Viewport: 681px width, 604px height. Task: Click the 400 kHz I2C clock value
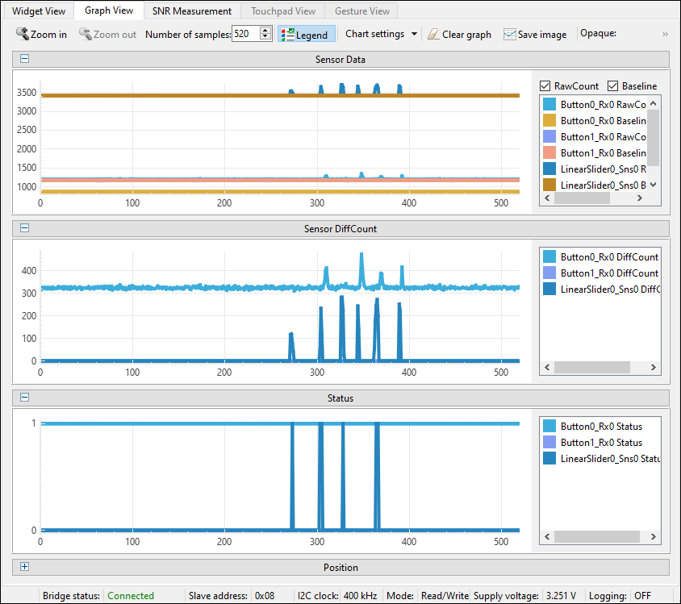(360, 596)
